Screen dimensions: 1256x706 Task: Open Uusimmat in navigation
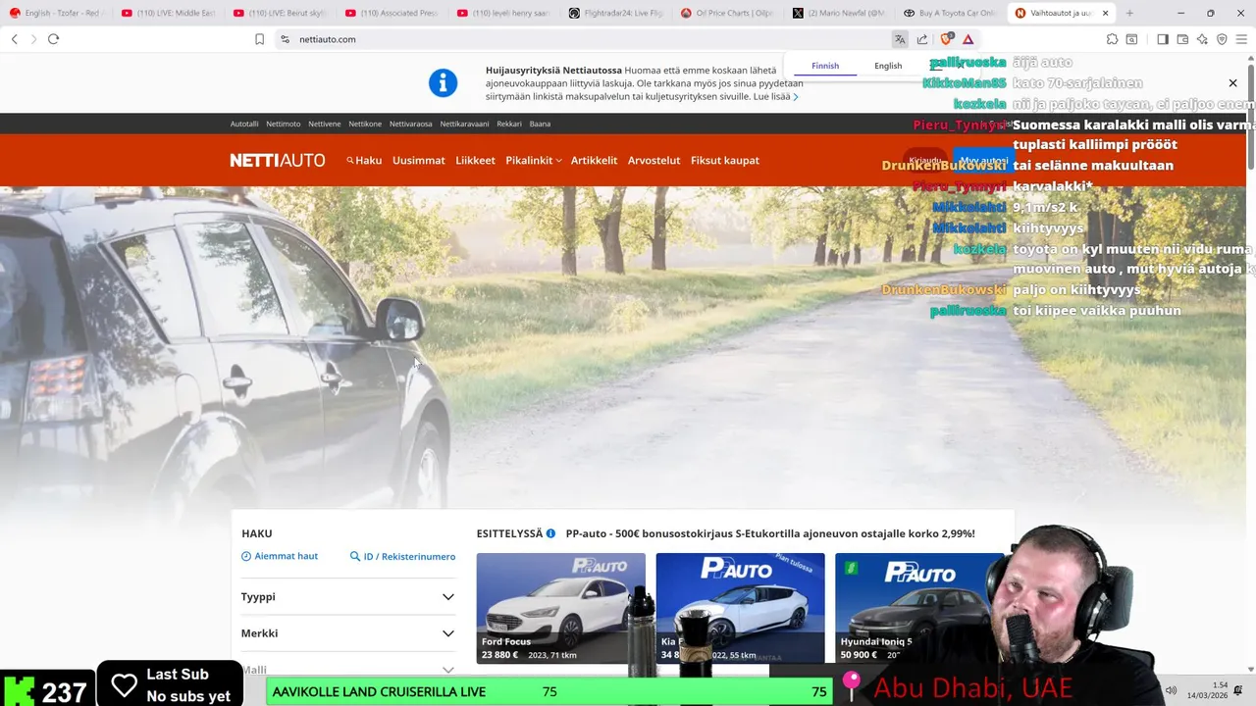pyautogui.click(x=419, y=160)
